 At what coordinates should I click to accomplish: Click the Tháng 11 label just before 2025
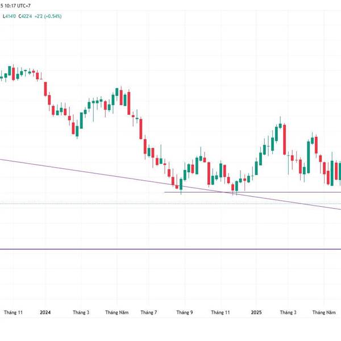[221, 313]
